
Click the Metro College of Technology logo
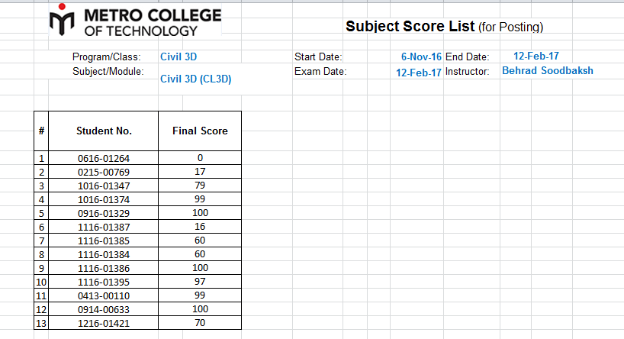(135, 21)
